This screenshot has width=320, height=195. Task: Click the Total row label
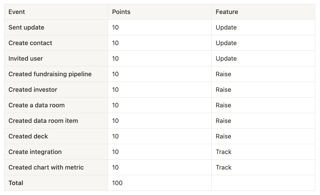[56, 183]
